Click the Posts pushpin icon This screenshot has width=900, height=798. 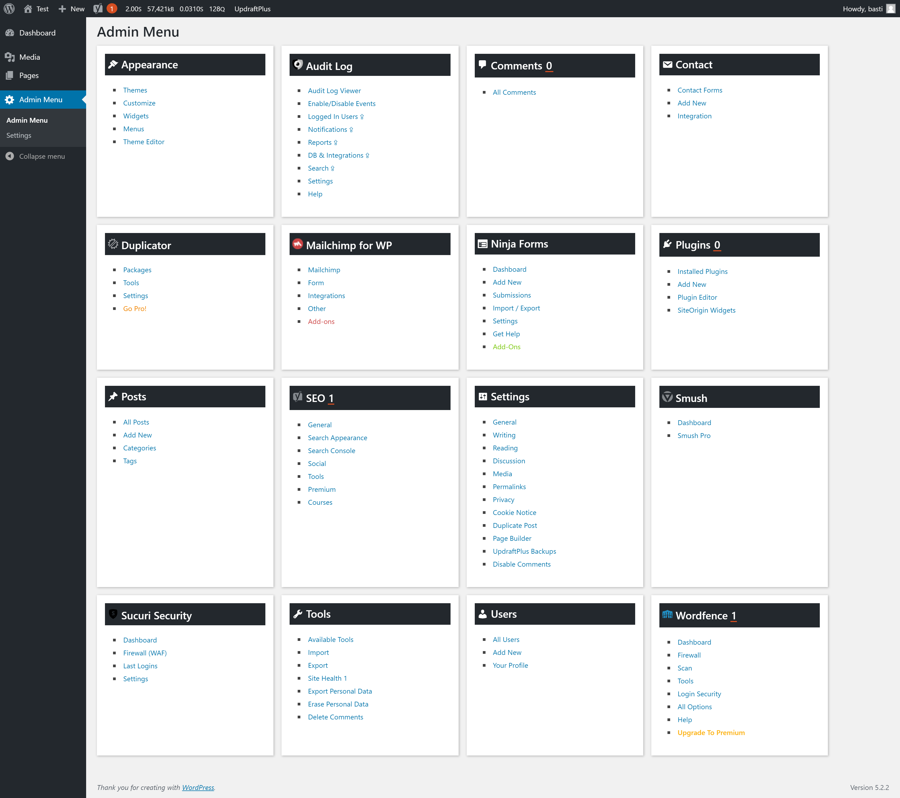[x=113, y=397]
